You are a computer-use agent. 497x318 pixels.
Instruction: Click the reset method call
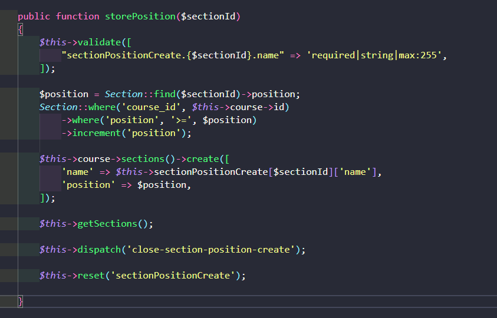[x=91, y=276]
